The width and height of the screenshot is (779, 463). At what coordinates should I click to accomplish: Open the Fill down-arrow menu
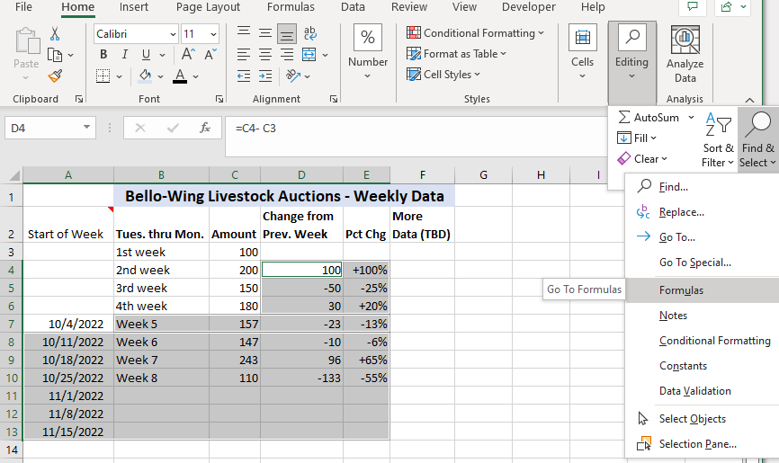(x=637, y=138)
